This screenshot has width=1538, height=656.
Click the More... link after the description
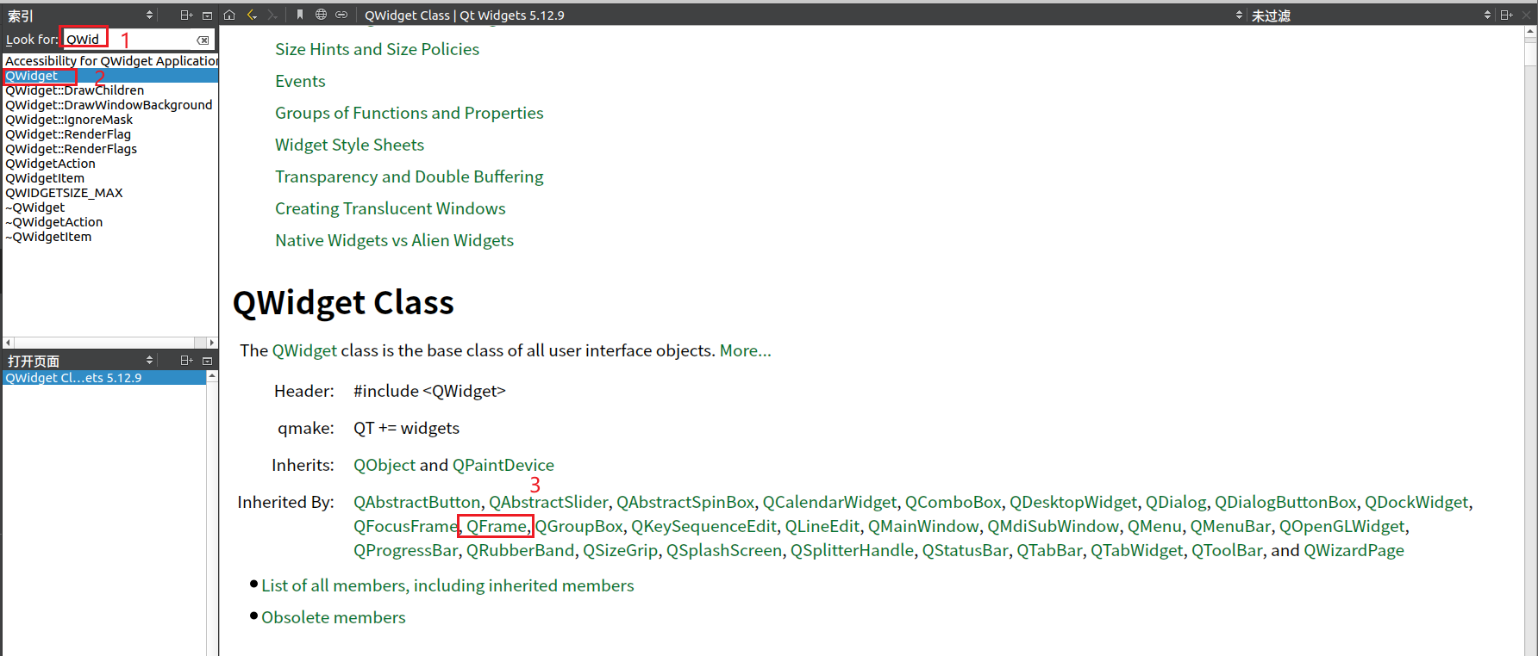746,350
